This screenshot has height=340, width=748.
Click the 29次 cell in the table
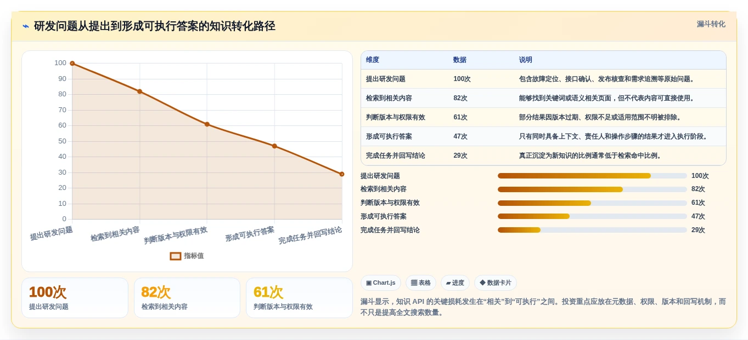(460, 155)
